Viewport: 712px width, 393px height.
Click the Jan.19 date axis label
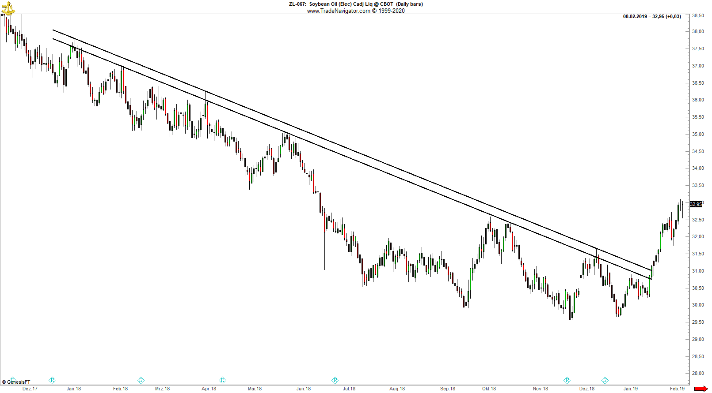[630, 389]
